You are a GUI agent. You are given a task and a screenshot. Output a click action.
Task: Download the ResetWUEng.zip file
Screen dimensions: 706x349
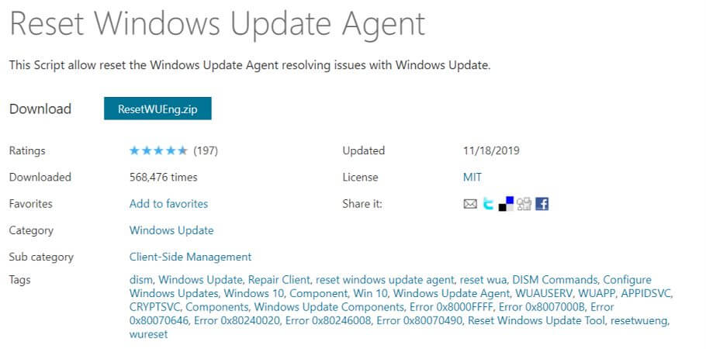point(157,109)
